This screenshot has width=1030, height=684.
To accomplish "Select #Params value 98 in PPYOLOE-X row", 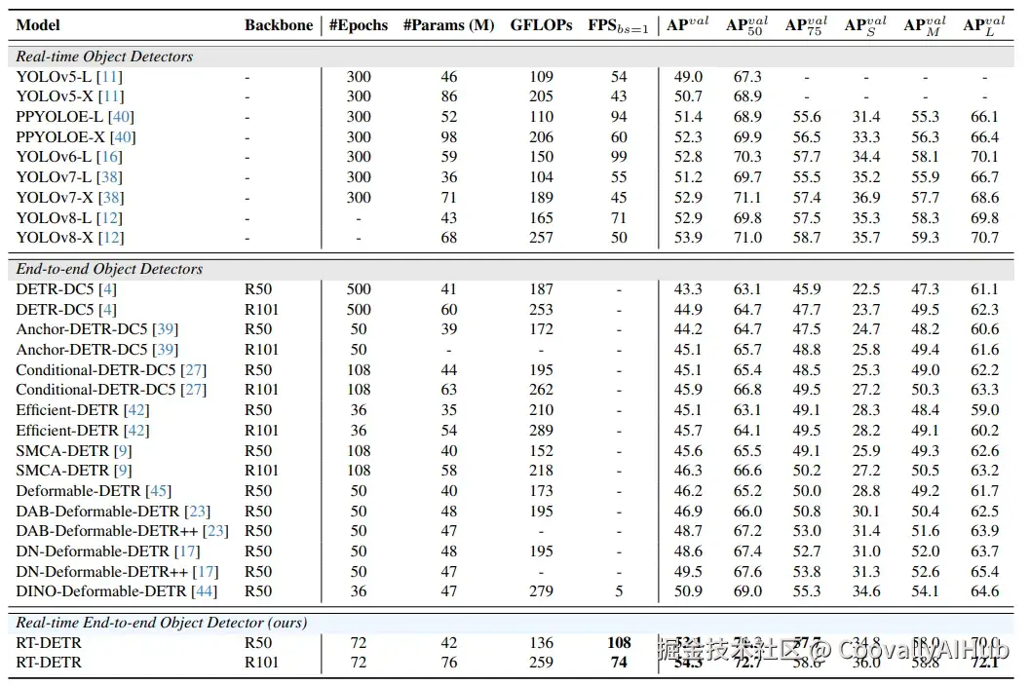I will pyautogui.click(x=448, y=137).
